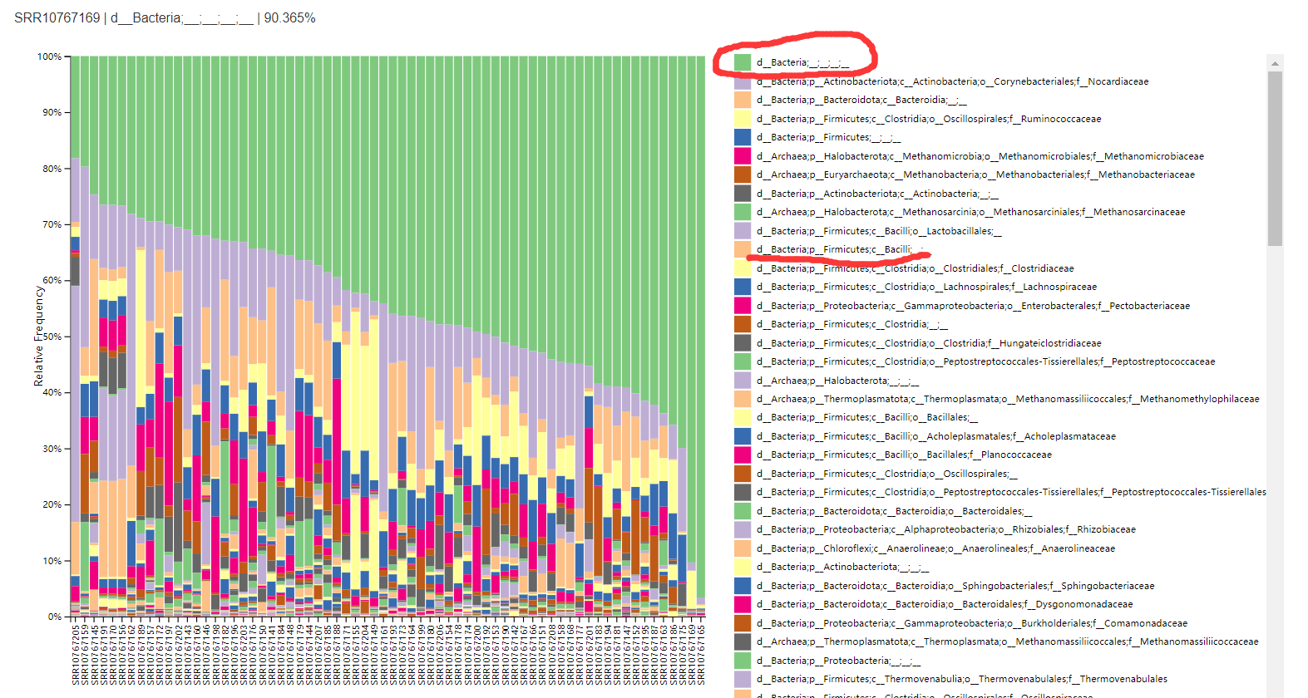
Task: Click the legend scrollbar up arrow
Action: (1275, 63)
